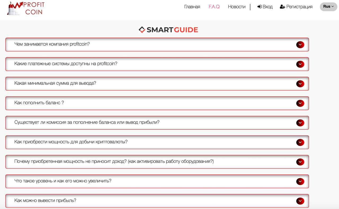Click text 'Почему приобретенная мощность не приносит доход?'
Image resolution: width=339 pixels, height=209 pixels.
click(70, 161)
